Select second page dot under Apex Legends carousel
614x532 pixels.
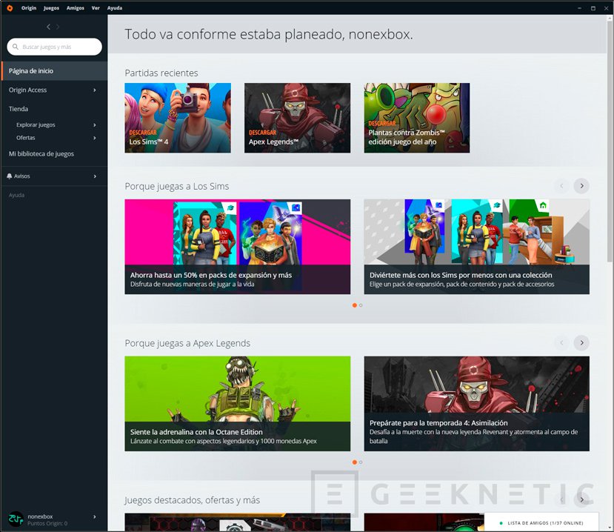[361, 462]
